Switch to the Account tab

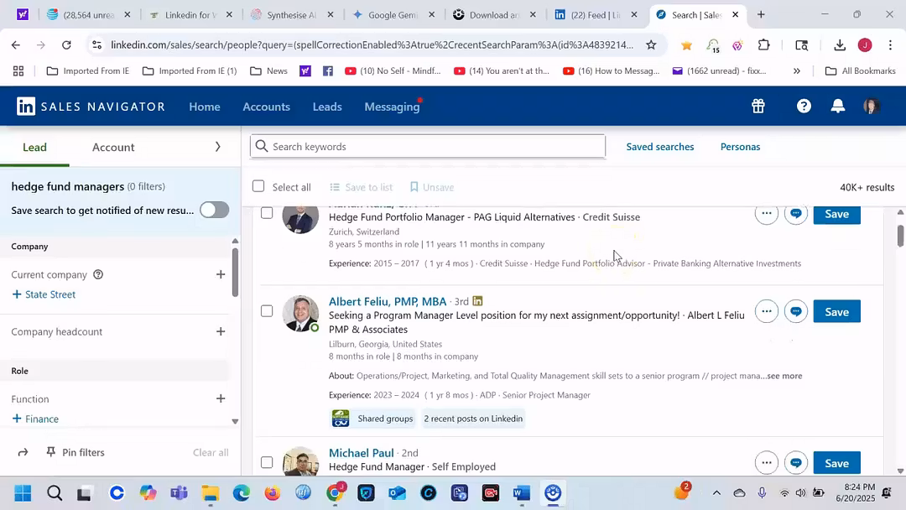pyautogui.click(x=113, y=147)
